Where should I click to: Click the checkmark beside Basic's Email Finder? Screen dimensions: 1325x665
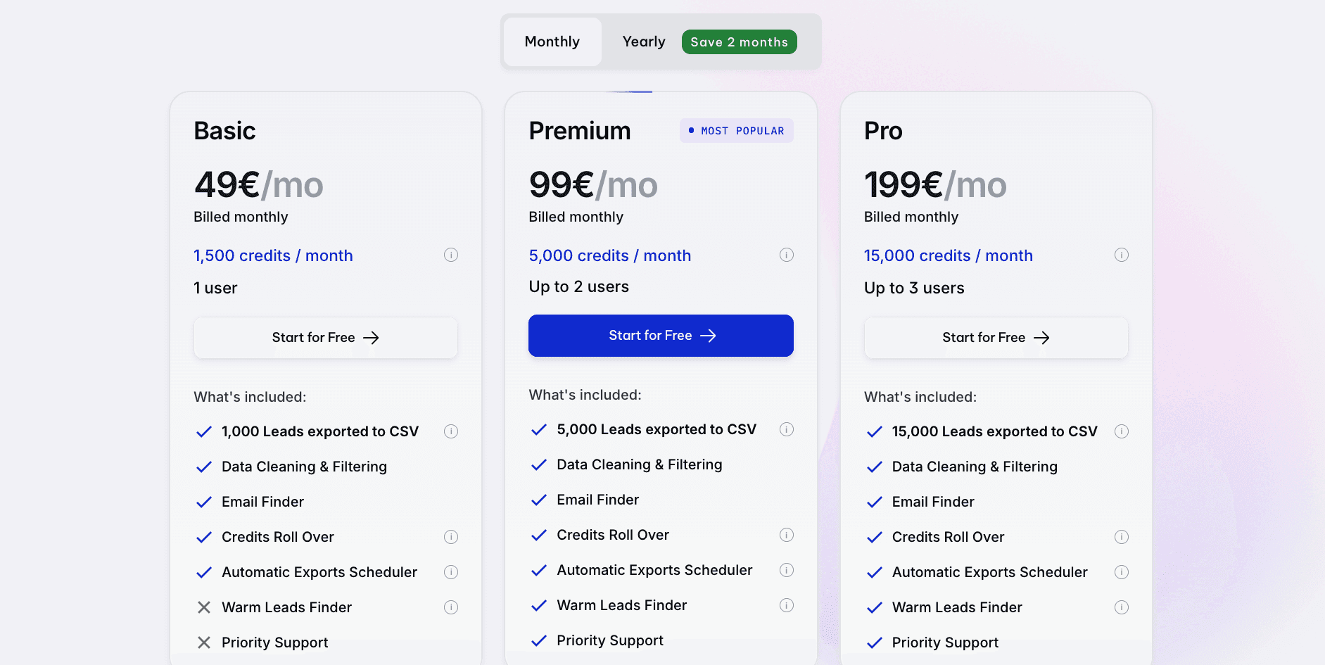click(204, 502)
